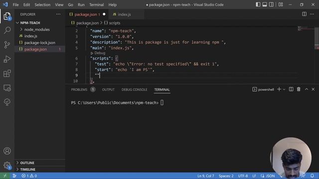Open the File menu
Viewport: 319px width, 179px height.
pyautogui.click(x=15, y=4)
